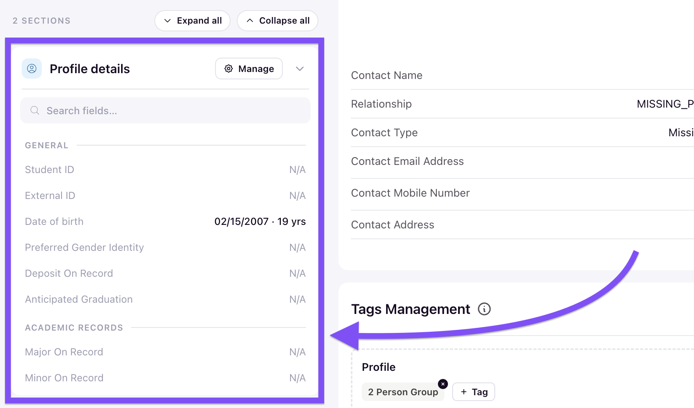
Task: Click Collapse all button
Action: point(278,21)
